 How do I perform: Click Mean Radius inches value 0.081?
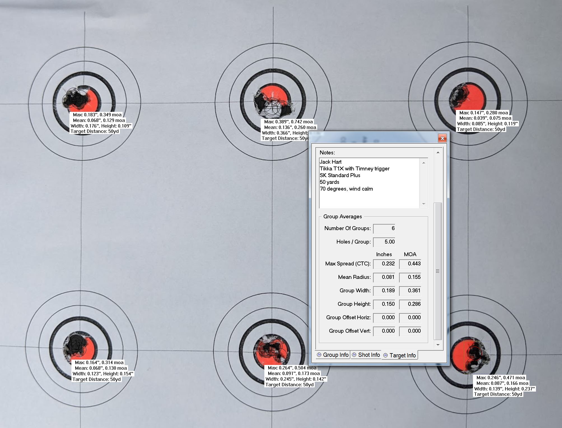[384, 277]
